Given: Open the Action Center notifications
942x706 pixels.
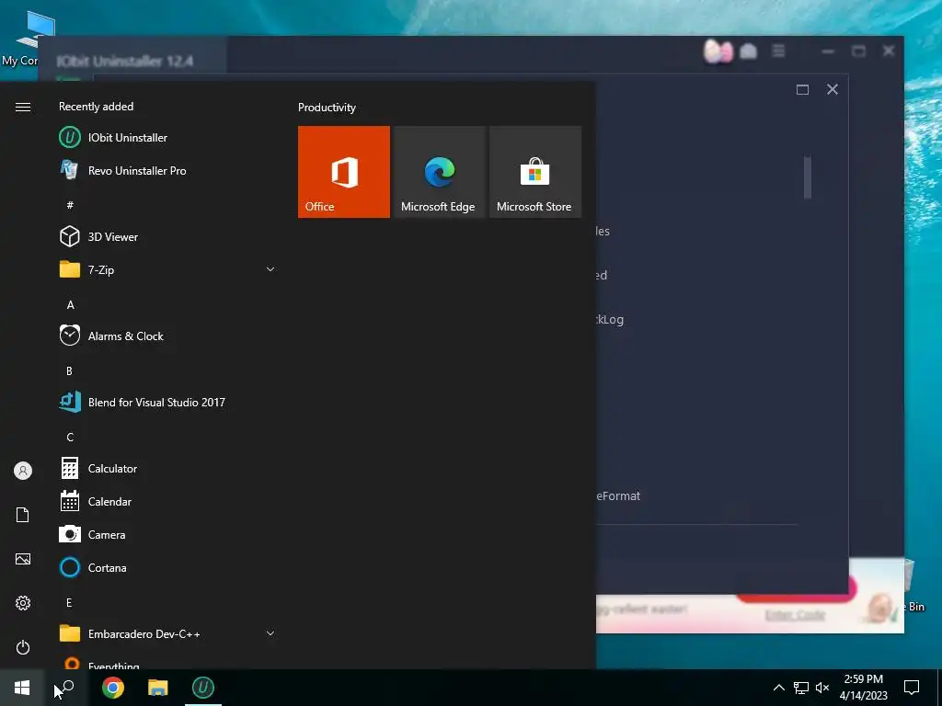Looking at the screenshot, I should tap(912, 688).
